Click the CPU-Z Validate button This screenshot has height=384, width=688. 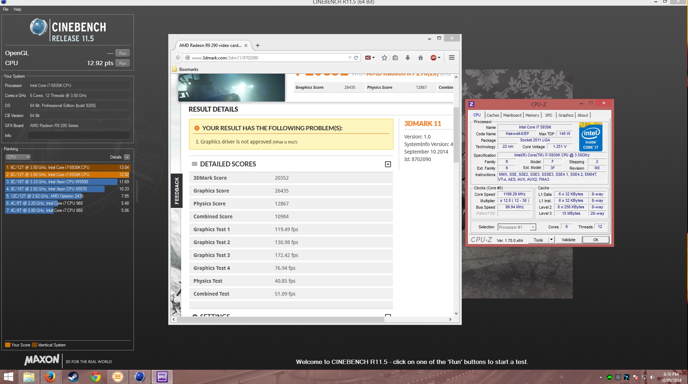tap(568, 240)
